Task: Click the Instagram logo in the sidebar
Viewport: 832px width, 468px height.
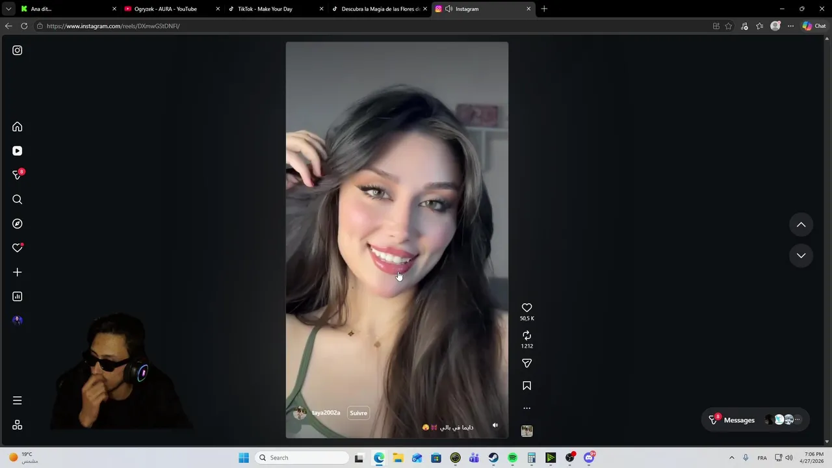Action: tap(18, 50)
